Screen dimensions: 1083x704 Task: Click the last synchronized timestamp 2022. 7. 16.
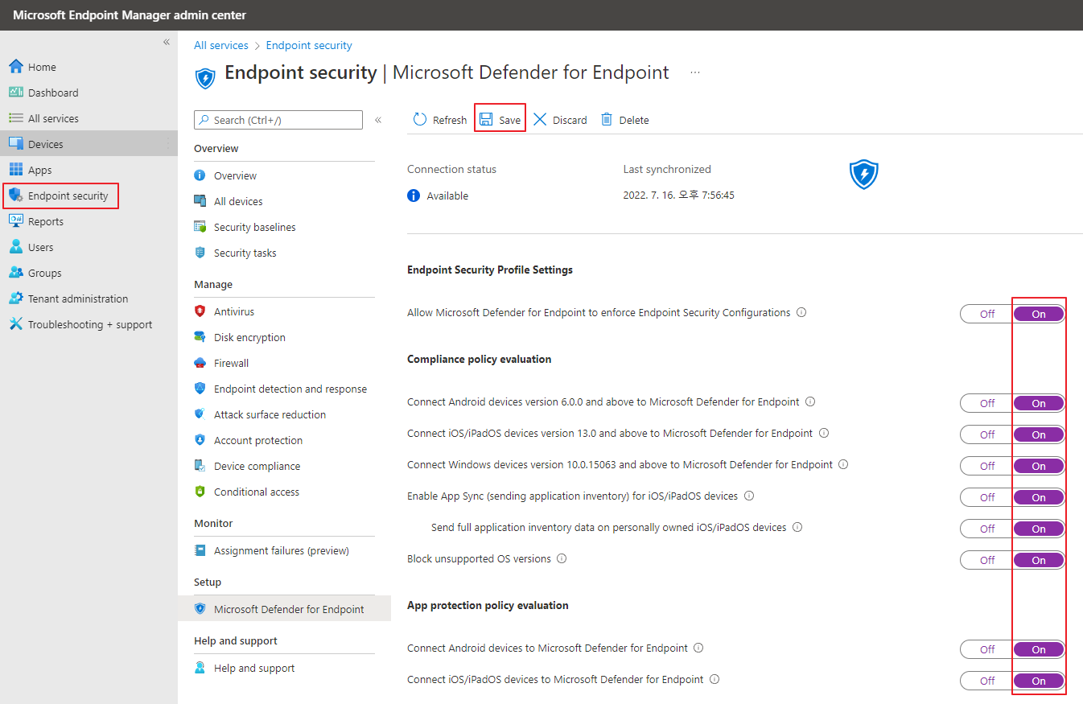pyautogui.click(x=678, y=196)
